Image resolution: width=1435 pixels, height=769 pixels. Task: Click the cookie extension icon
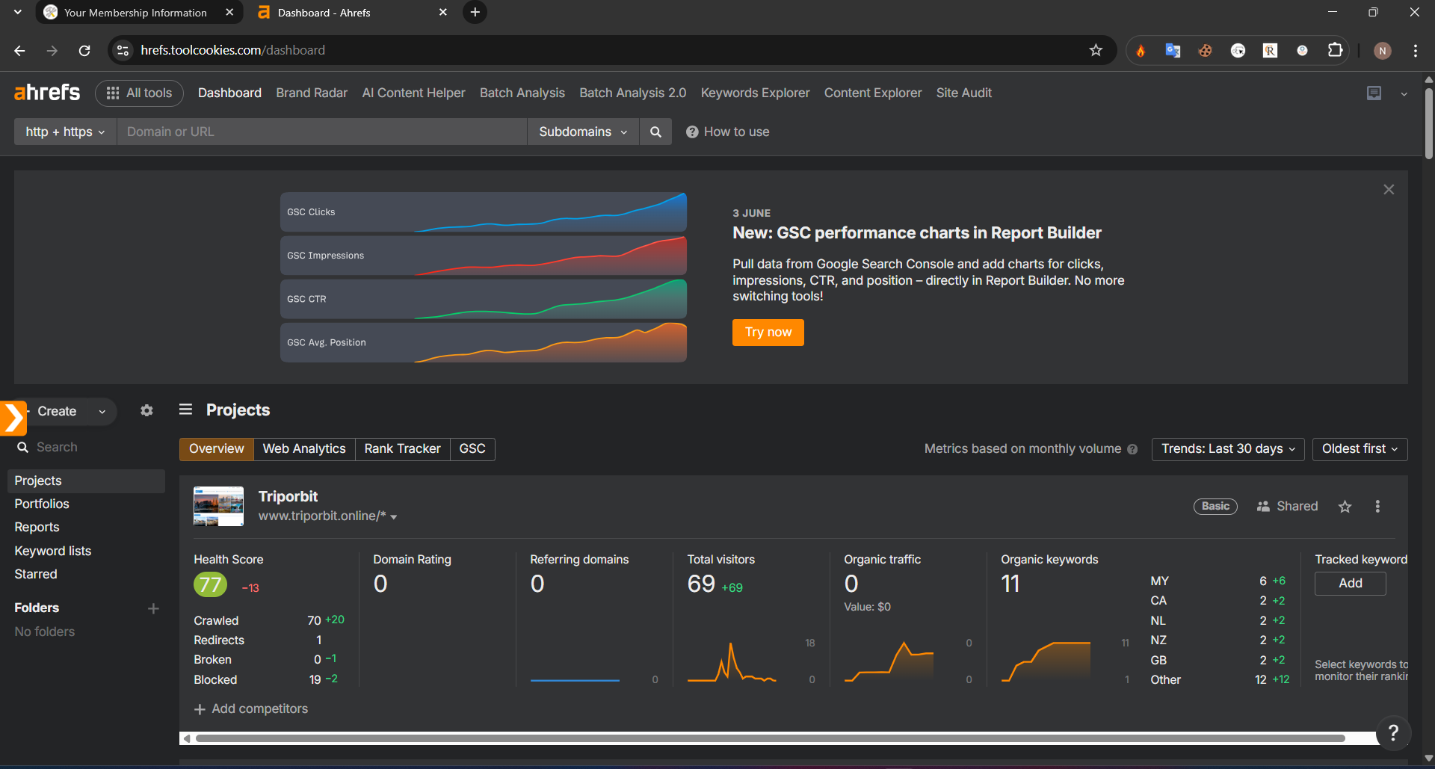1205,51
